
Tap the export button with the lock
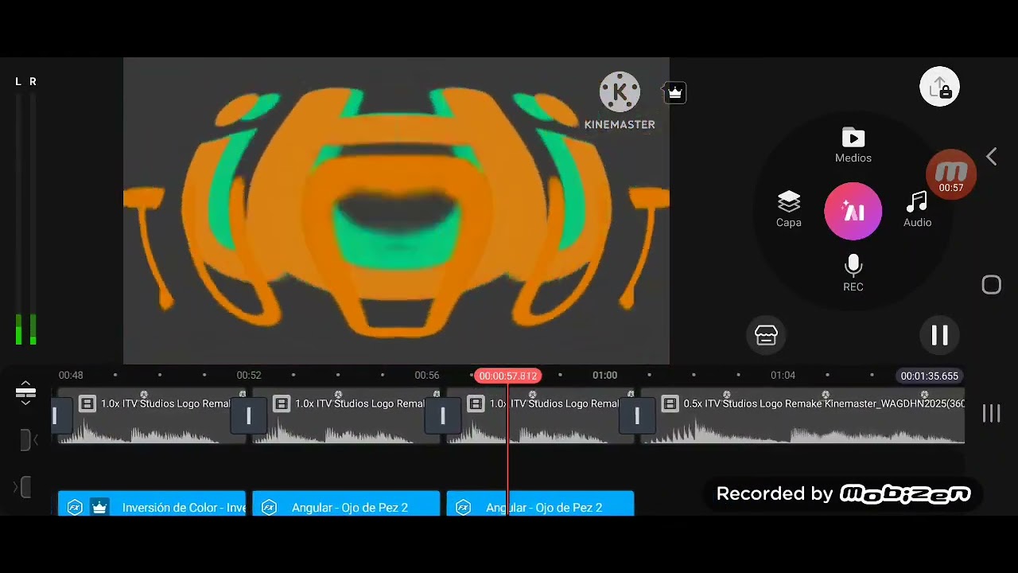tap(939, 87)
